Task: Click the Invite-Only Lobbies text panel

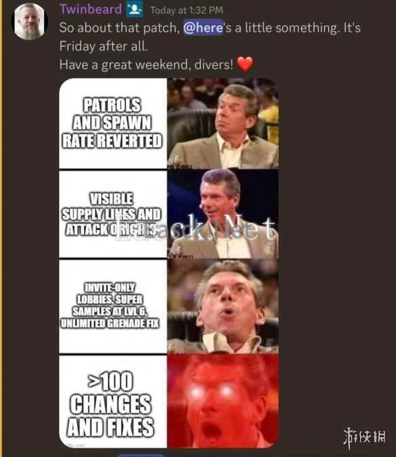Action: (x=113, y=306)
